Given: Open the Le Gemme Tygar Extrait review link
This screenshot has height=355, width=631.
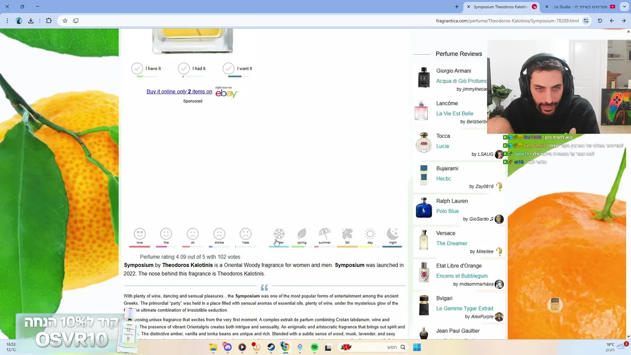Looking at the screenshot, I should tap(465, 309).
